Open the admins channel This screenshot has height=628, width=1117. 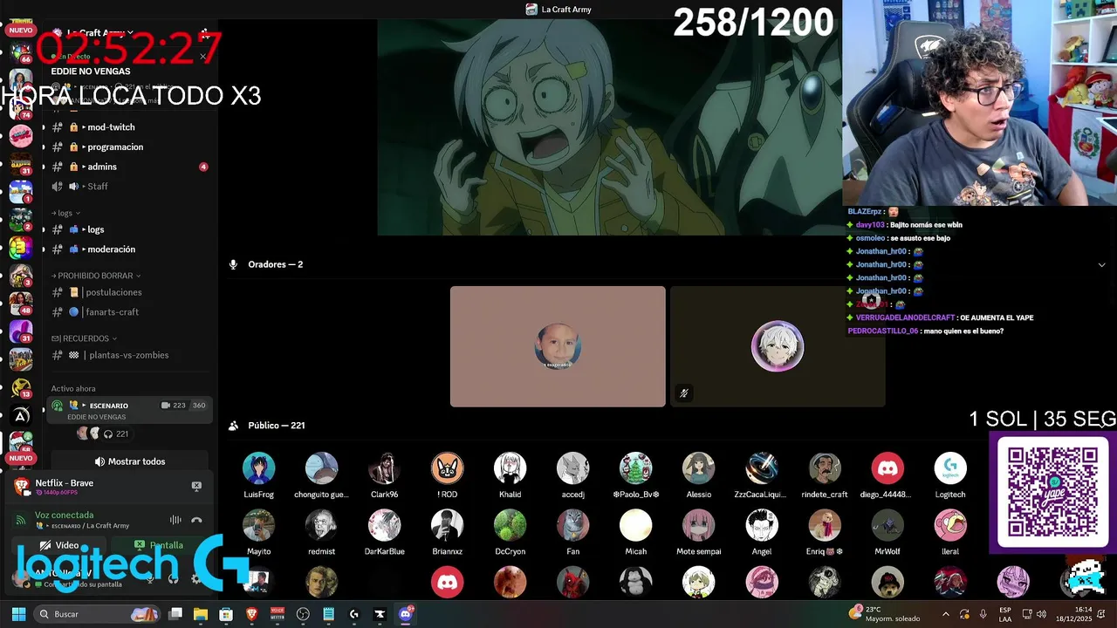click(x=127, y=167)
